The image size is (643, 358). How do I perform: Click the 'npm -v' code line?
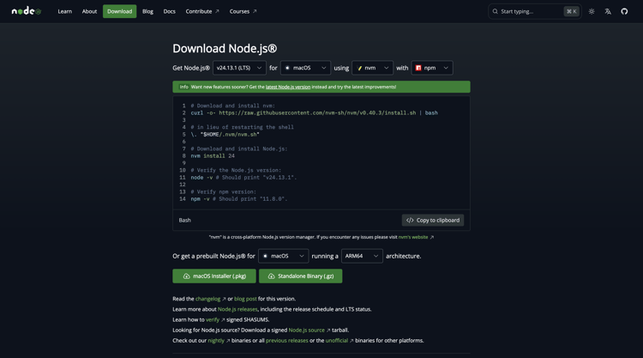239,198
